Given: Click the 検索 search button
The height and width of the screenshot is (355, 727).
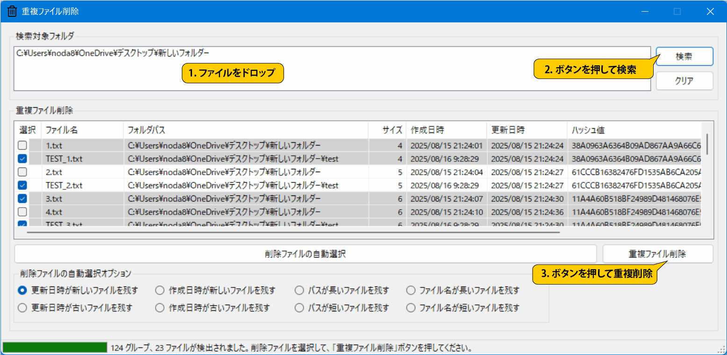Looking at the screenshot, I should (684, 56).
